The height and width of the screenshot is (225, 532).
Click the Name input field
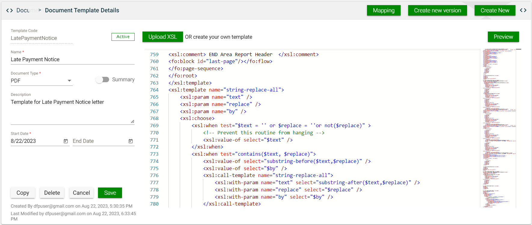point(72,59)
